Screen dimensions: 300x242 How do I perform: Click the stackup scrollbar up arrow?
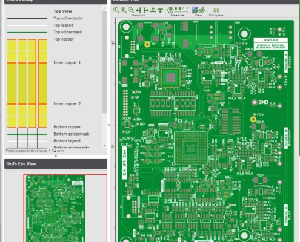[104, 8]
